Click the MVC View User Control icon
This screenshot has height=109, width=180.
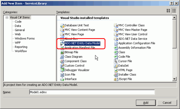[116, 34]
